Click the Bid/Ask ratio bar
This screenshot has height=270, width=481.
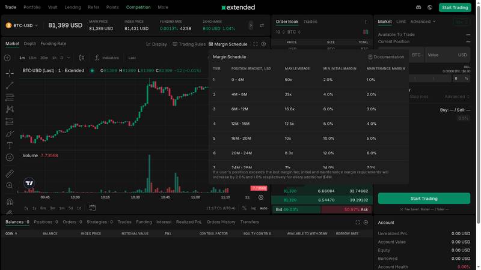pos(322,209)
